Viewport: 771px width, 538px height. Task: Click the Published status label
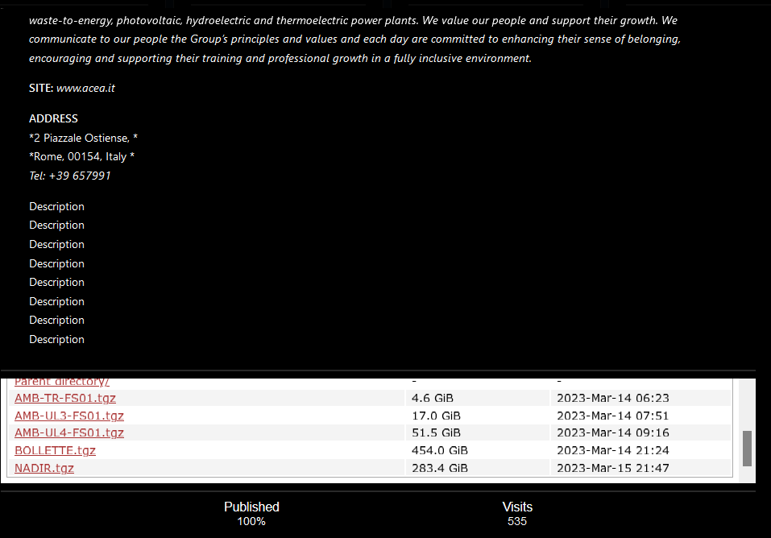tap(251, 507)
